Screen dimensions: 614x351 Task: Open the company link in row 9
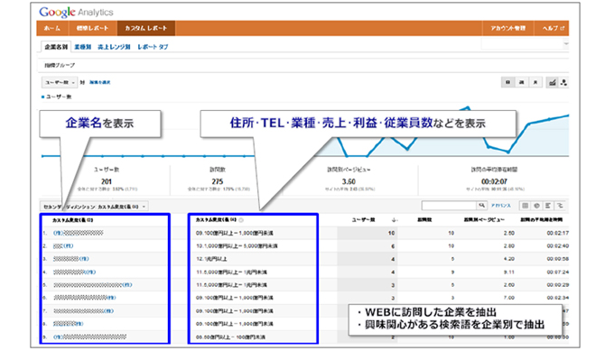point(90,337)
